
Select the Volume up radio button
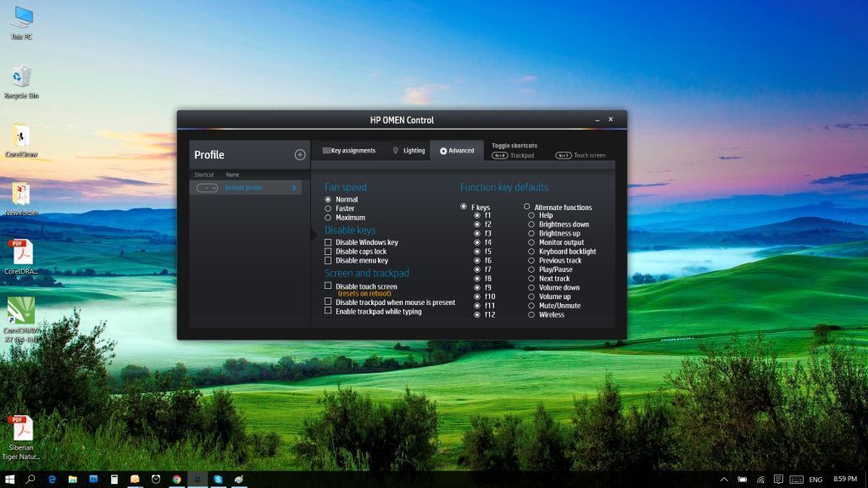531,297
